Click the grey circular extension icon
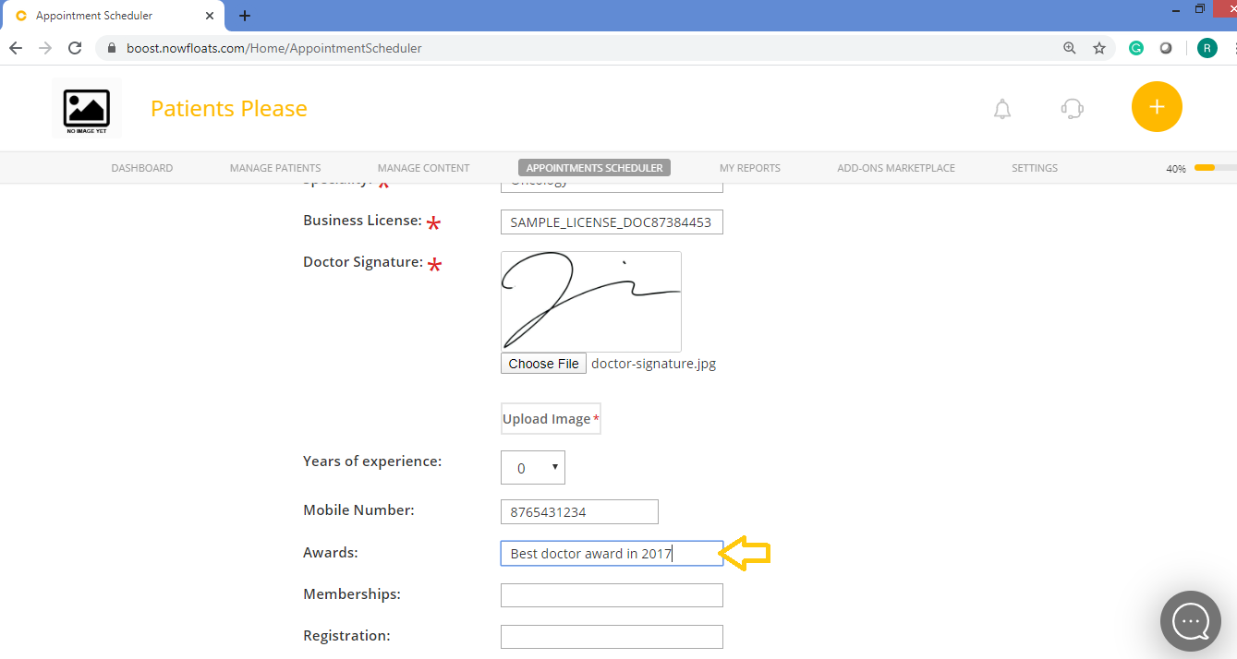This screenshot has width=1237, height=659. tap(1166, 48)
